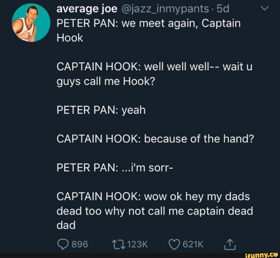Click the 'well well well-- wait u' line

pos(198,67)
